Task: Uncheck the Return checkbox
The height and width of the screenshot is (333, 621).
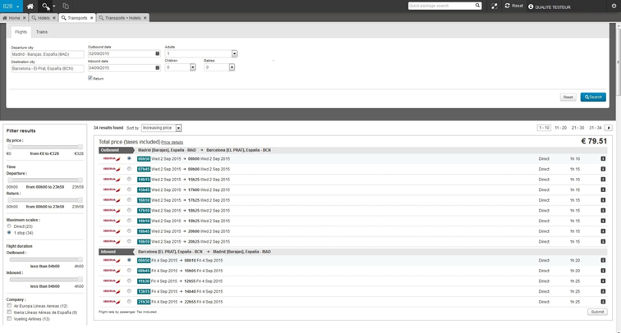Action: coord(90,79)
